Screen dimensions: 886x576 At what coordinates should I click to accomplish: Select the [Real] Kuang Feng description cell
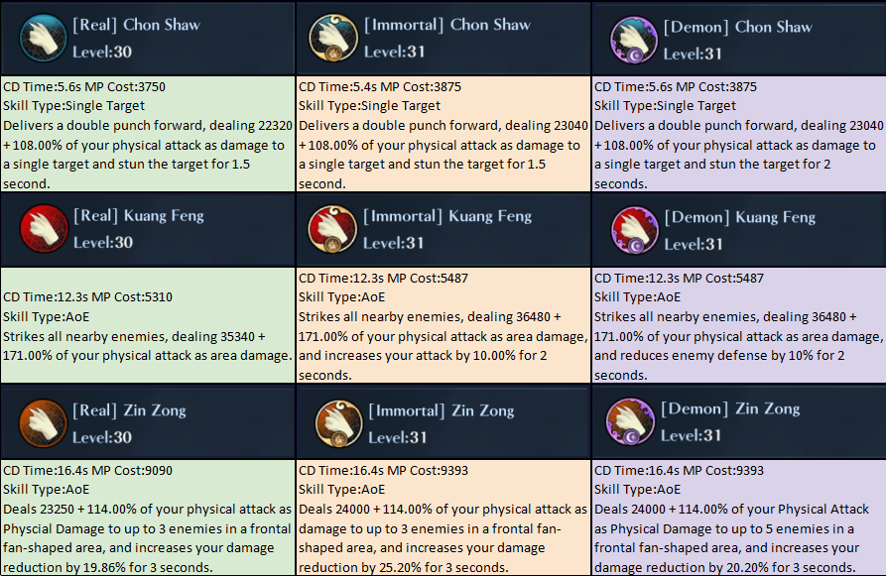point(148,326)
